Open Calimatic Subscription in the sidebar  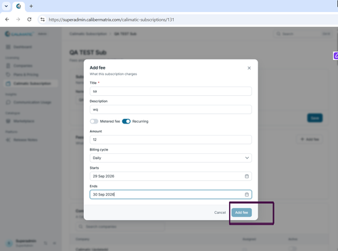click(31, 84)
